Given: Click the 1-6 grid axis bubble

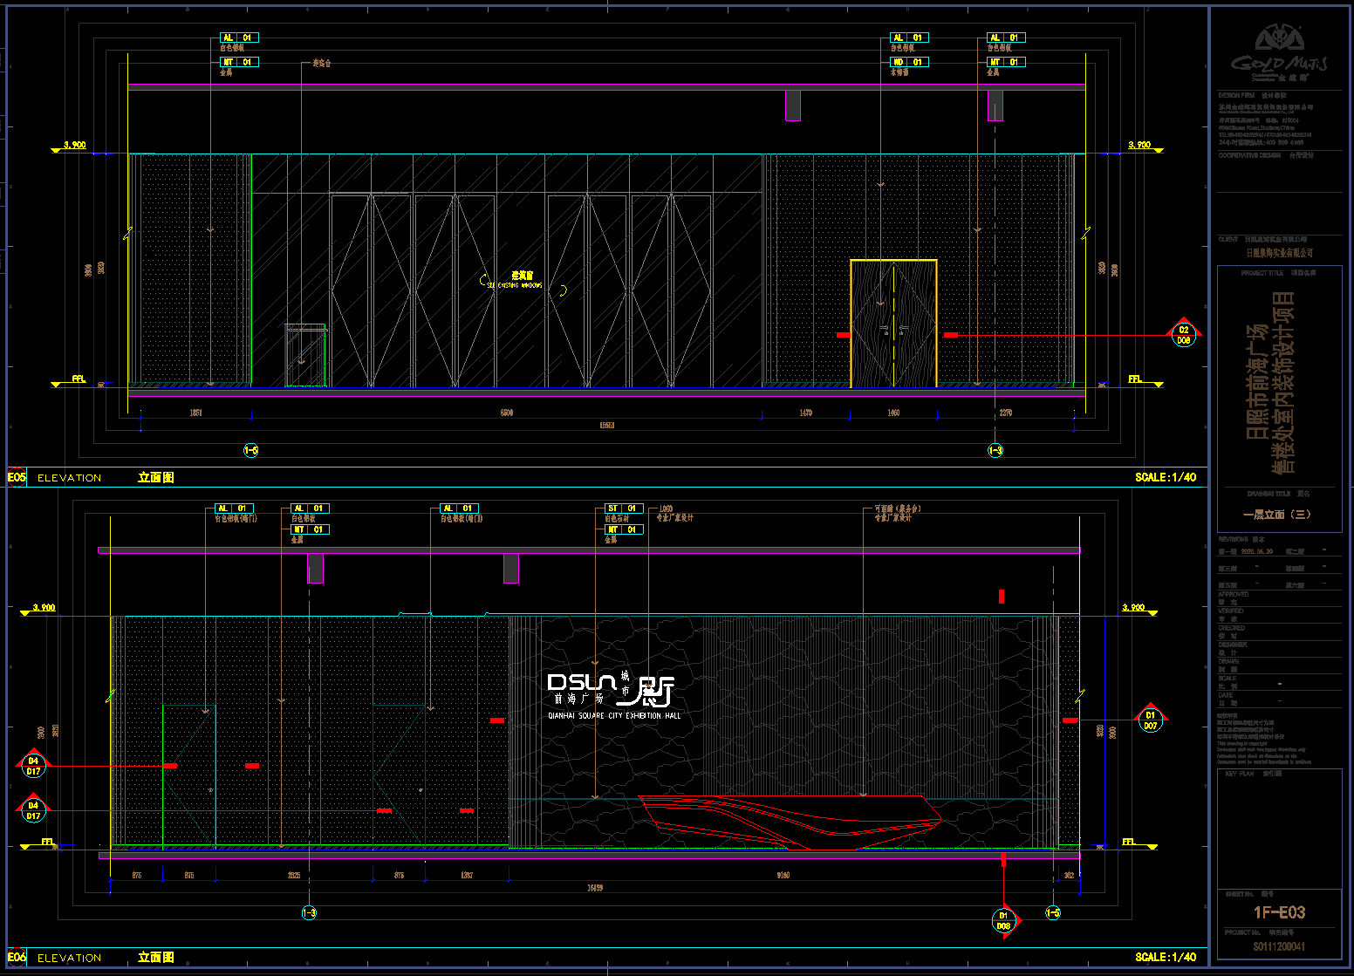Looking at the screenshot, I should coord(250,450).
